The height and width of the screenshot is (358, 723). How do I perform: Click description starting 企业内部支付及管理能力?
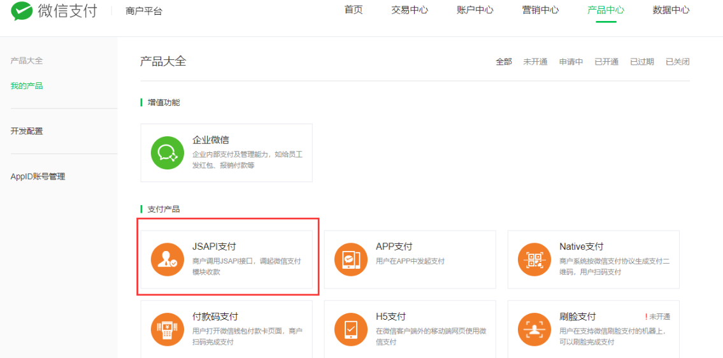pyautogui.click(x=247, y=160)
